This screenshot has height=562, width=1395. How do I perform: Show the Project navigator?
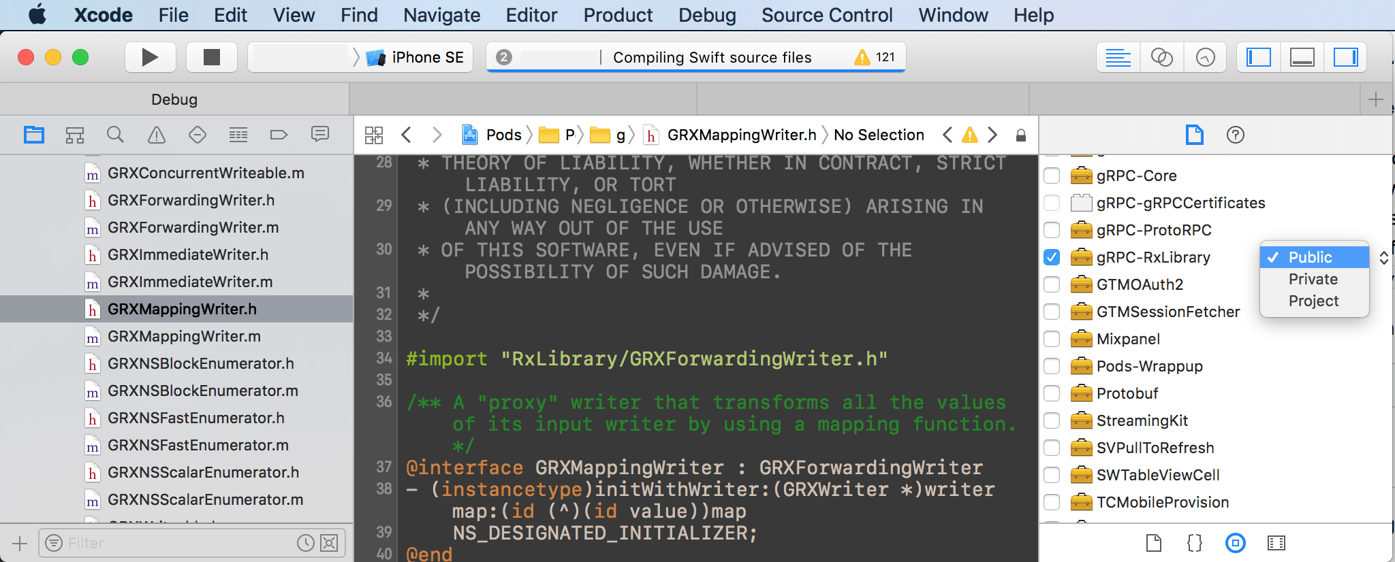tap(34, 135)
